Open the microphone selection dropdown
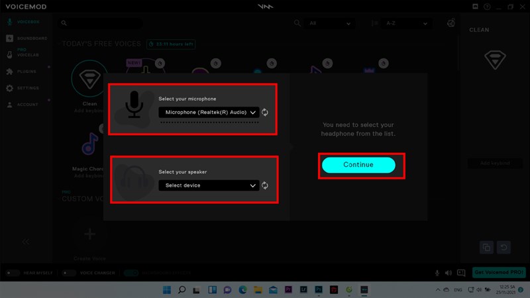 (x=209, y=112)
